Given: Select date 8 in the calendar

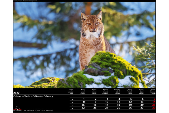Looking at the screenshot, I should point(84,102).
